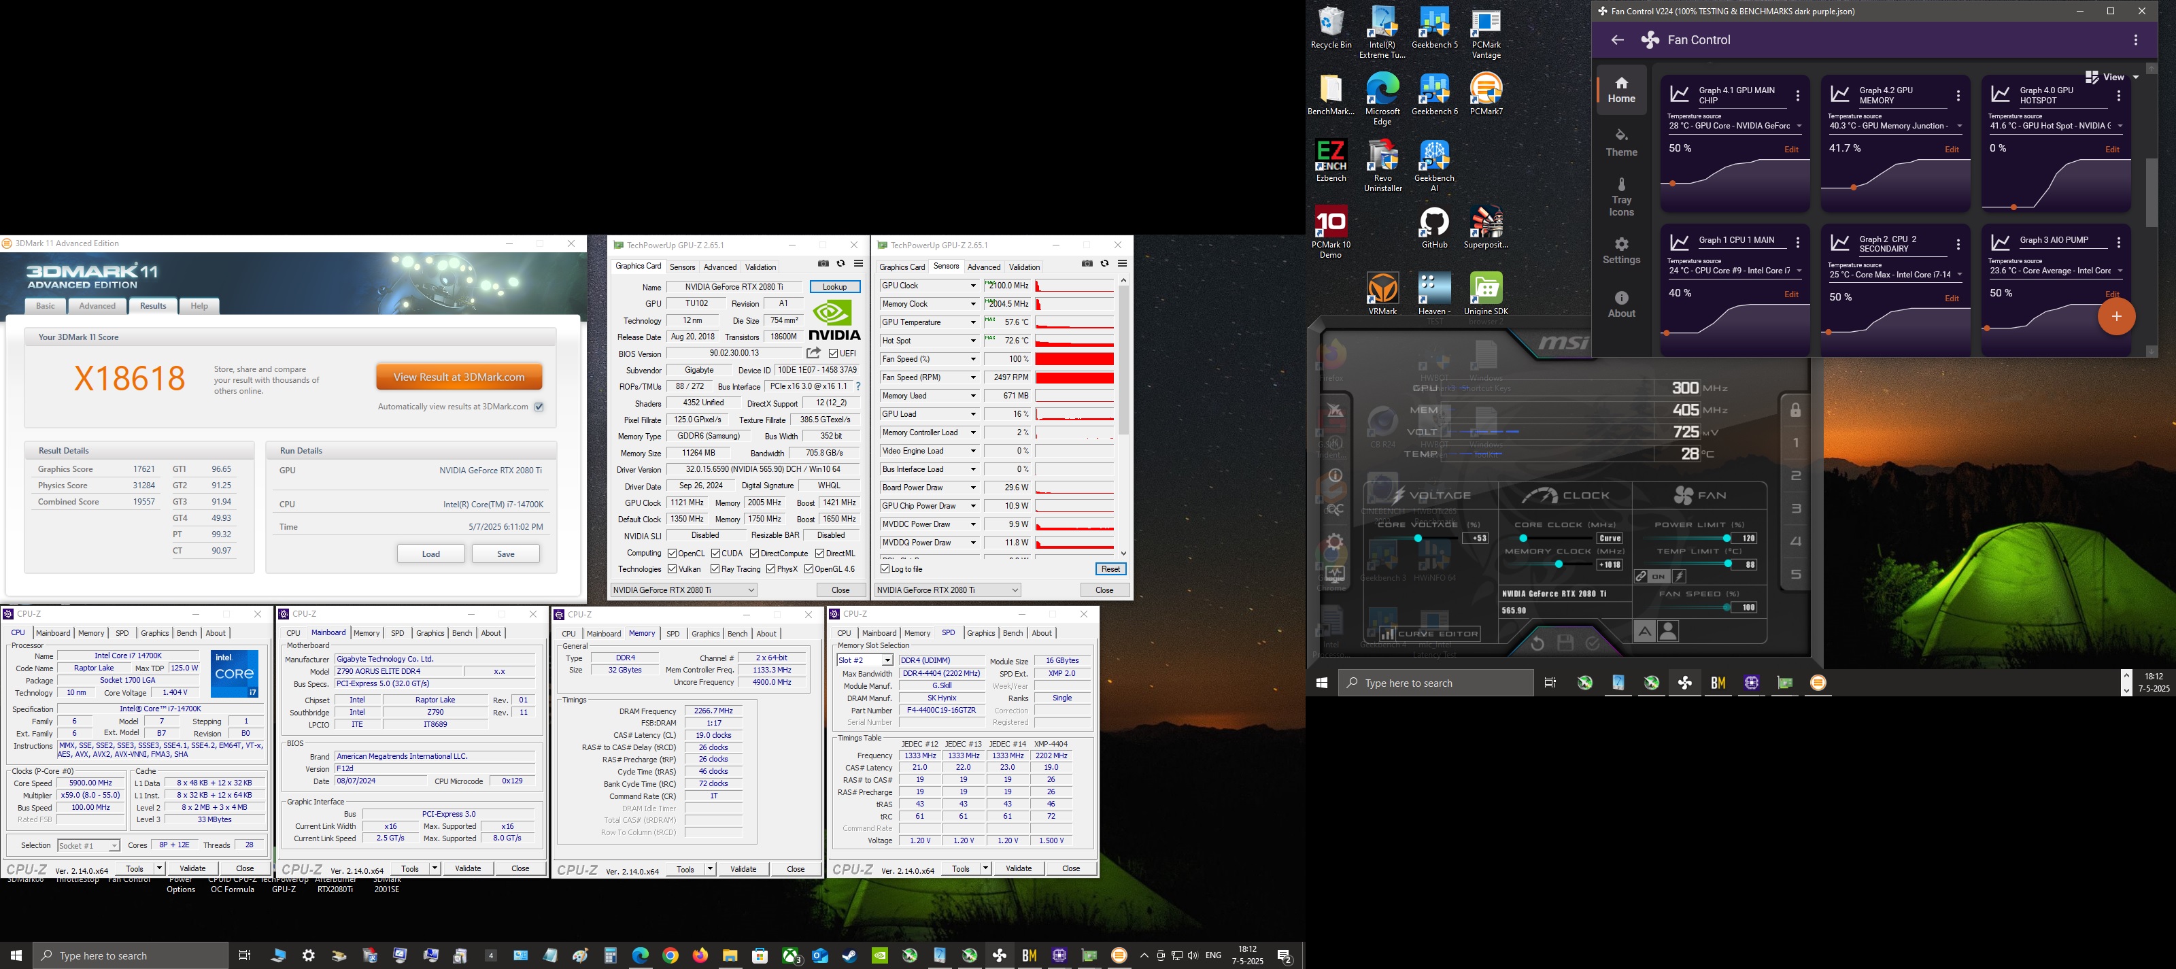Viewport: 2176px width, 969px height.
Task: Open Fan Control top-right overflow menu
Action: 2135,39
